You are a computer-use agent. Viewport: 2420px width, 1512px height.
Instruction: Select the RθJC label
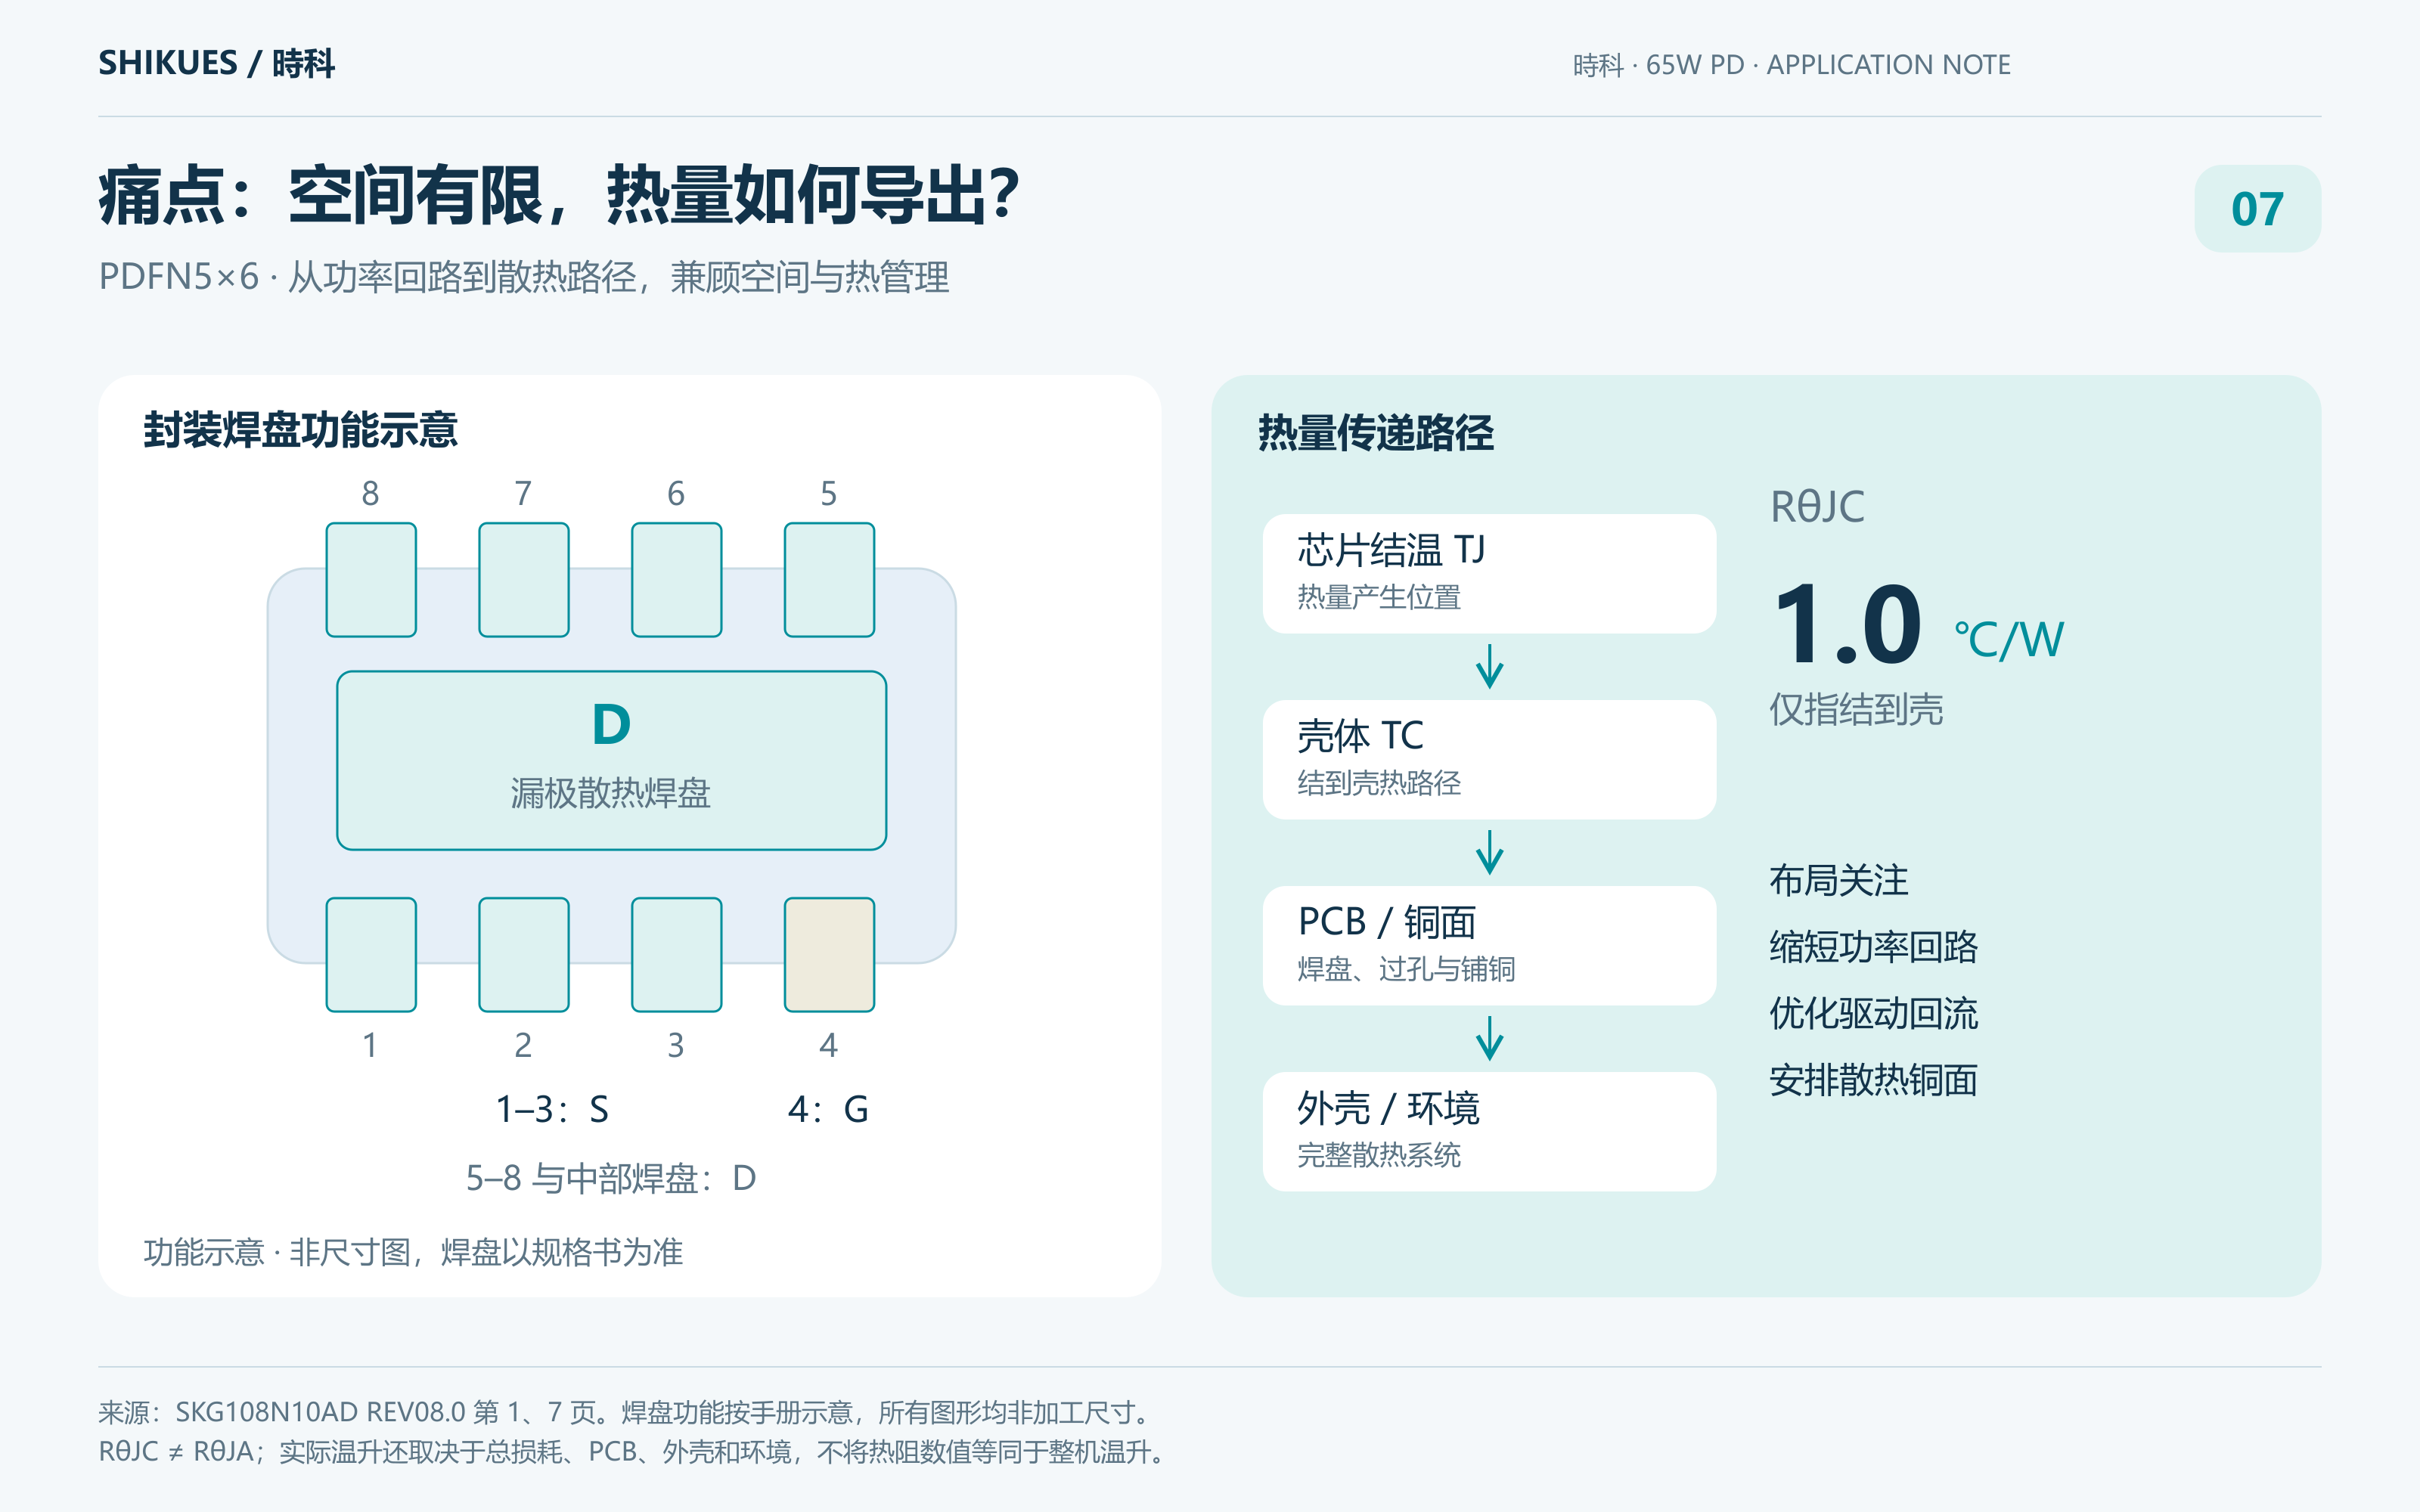click(1817, 506)
